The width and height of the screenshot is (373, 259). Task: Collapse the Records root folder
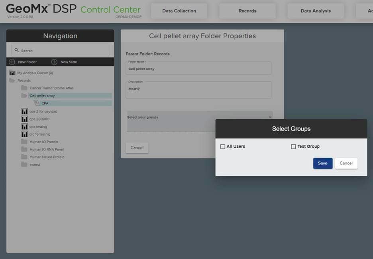click(x=12, y=81)
